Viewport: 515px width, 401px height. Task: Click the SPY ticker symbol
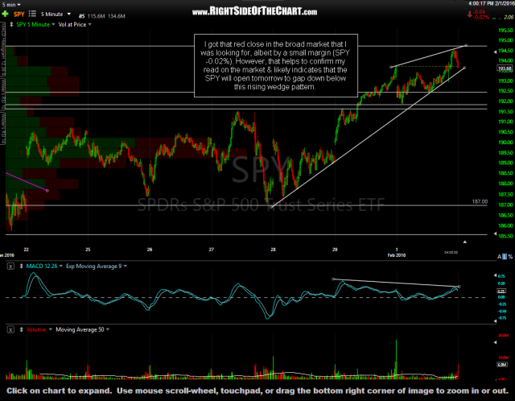[x=19, y=14]
